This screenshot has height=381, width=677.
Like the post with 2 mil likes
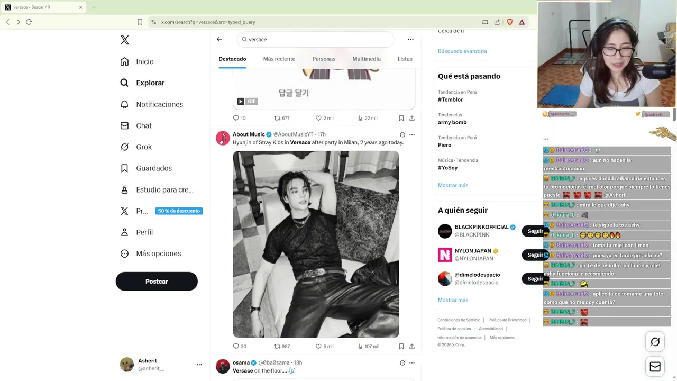324,118
